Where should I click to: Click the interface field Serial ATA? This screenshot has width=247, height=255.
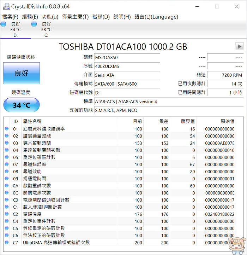click(127, 75)
